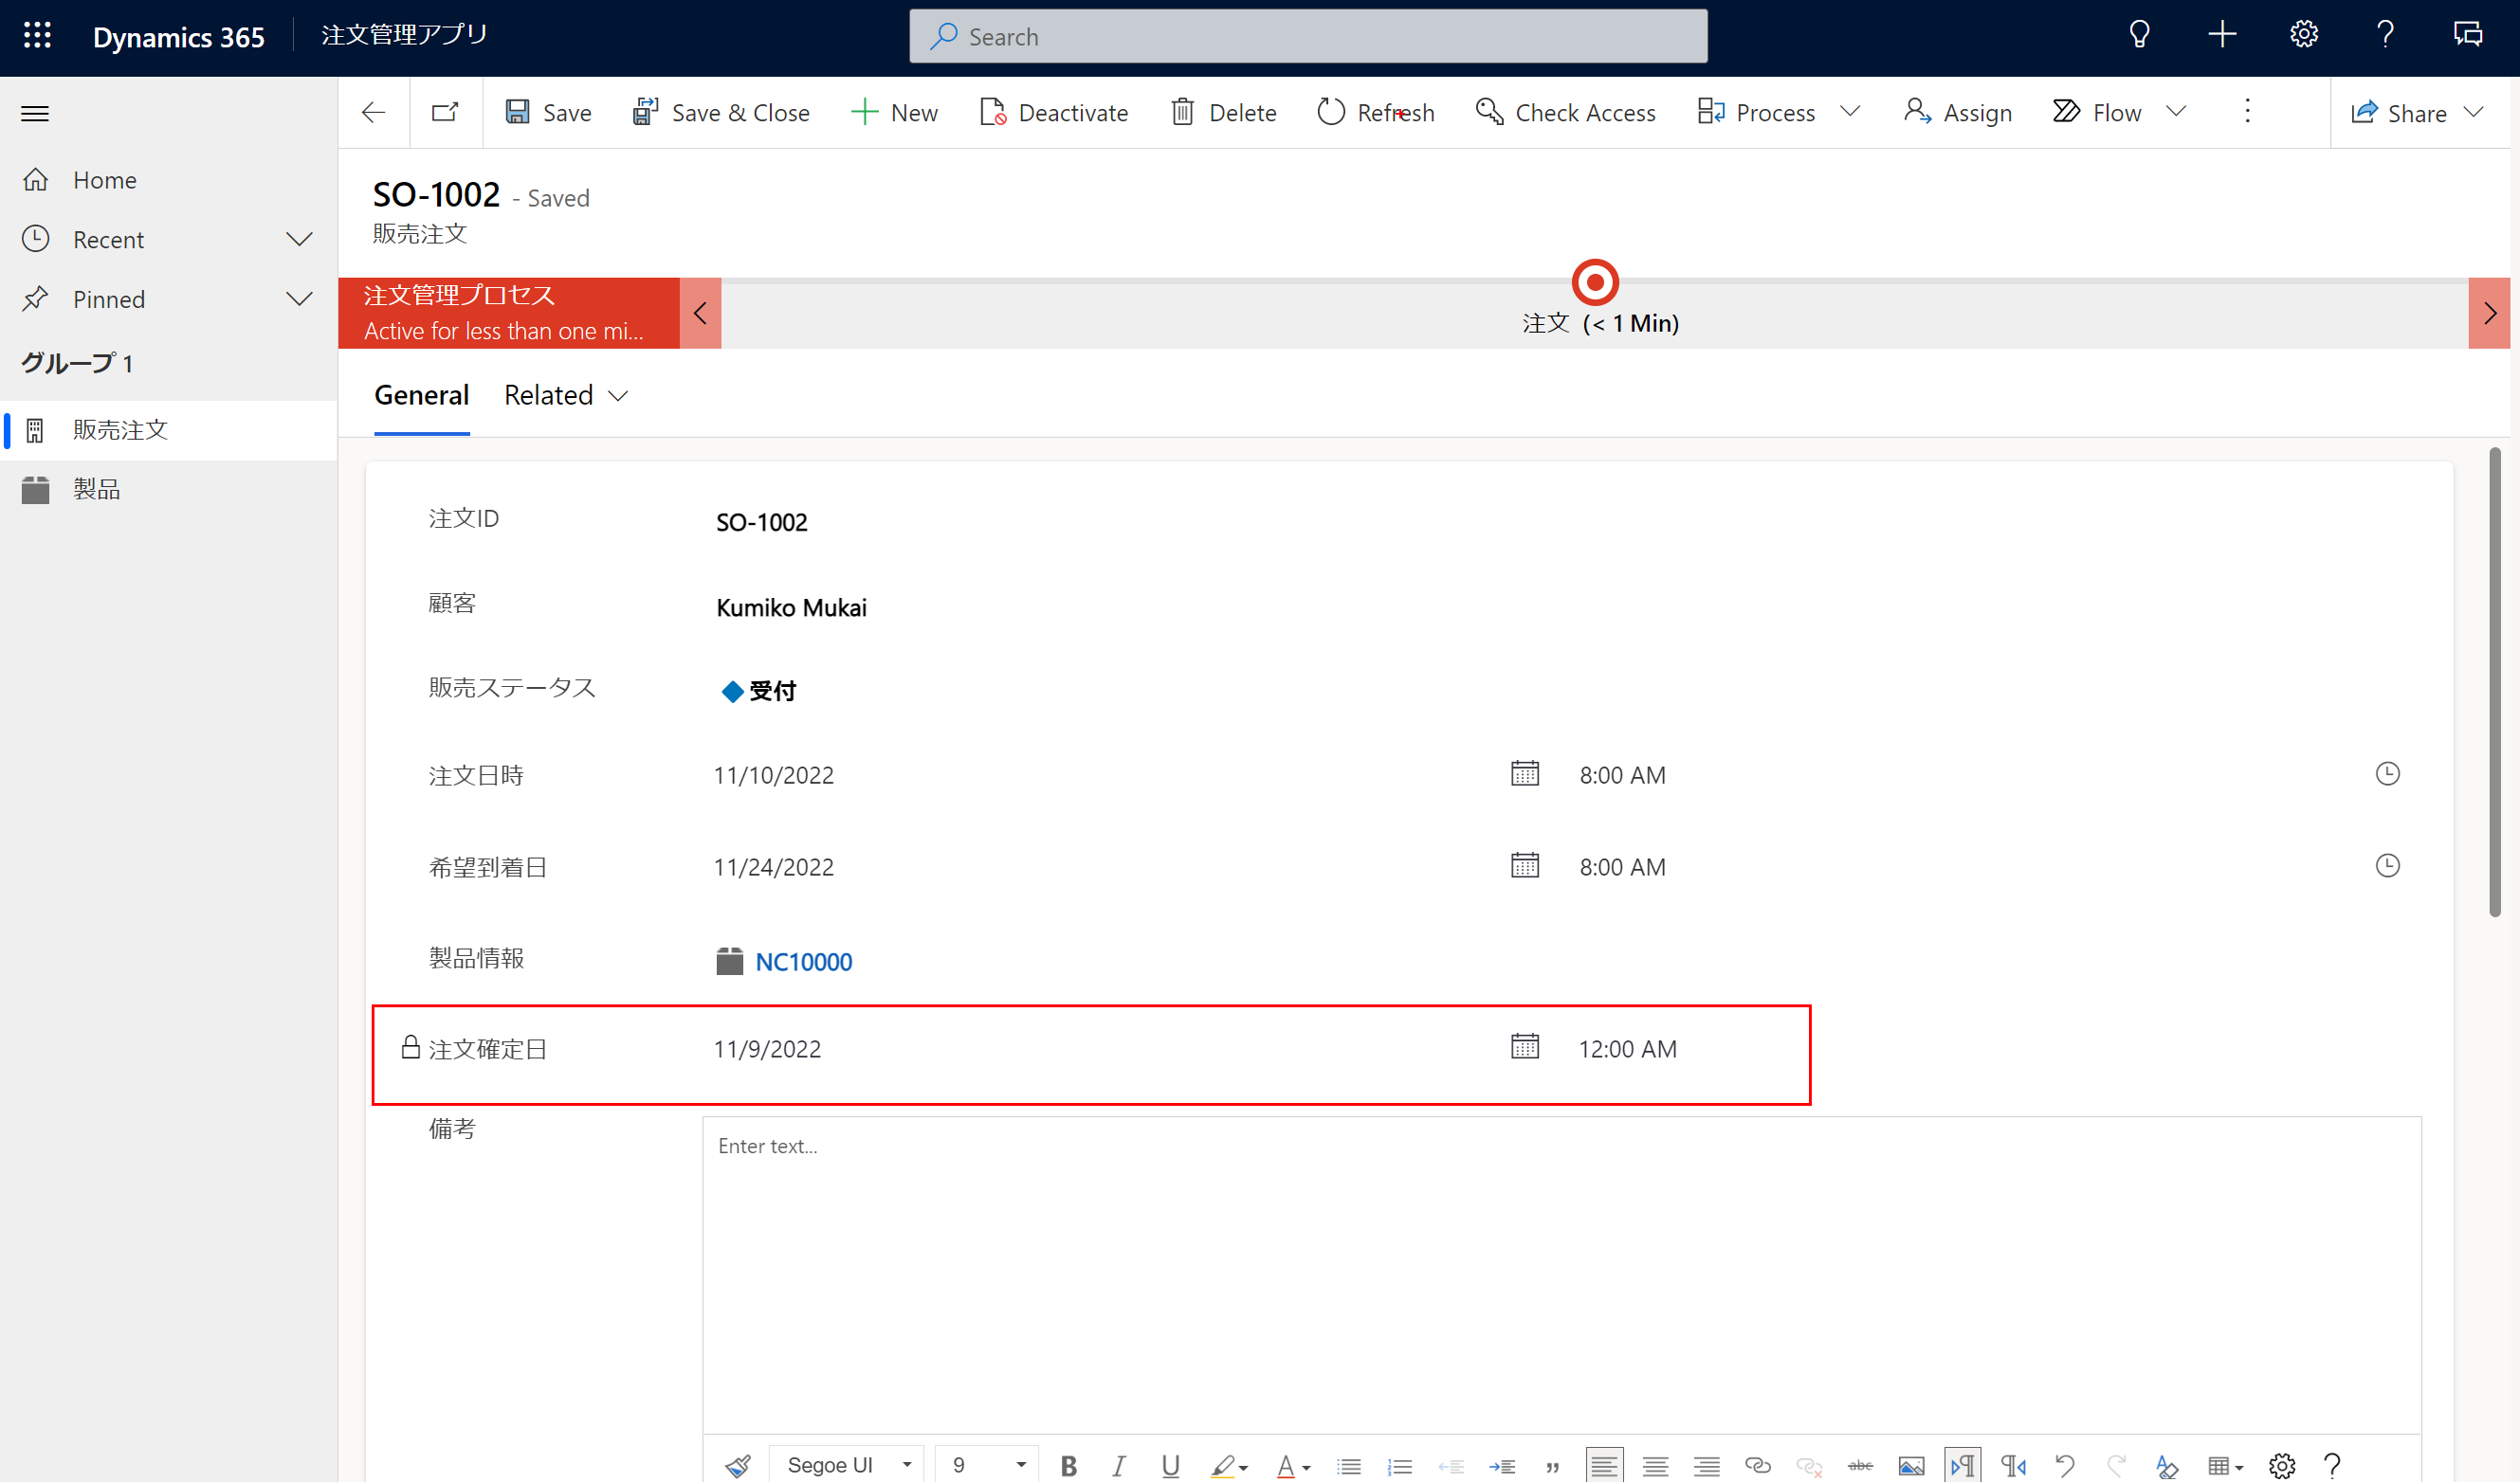Click the Check Access key icon
This screenshot has height=1482, width=2520.
(x=1489, y=112)
